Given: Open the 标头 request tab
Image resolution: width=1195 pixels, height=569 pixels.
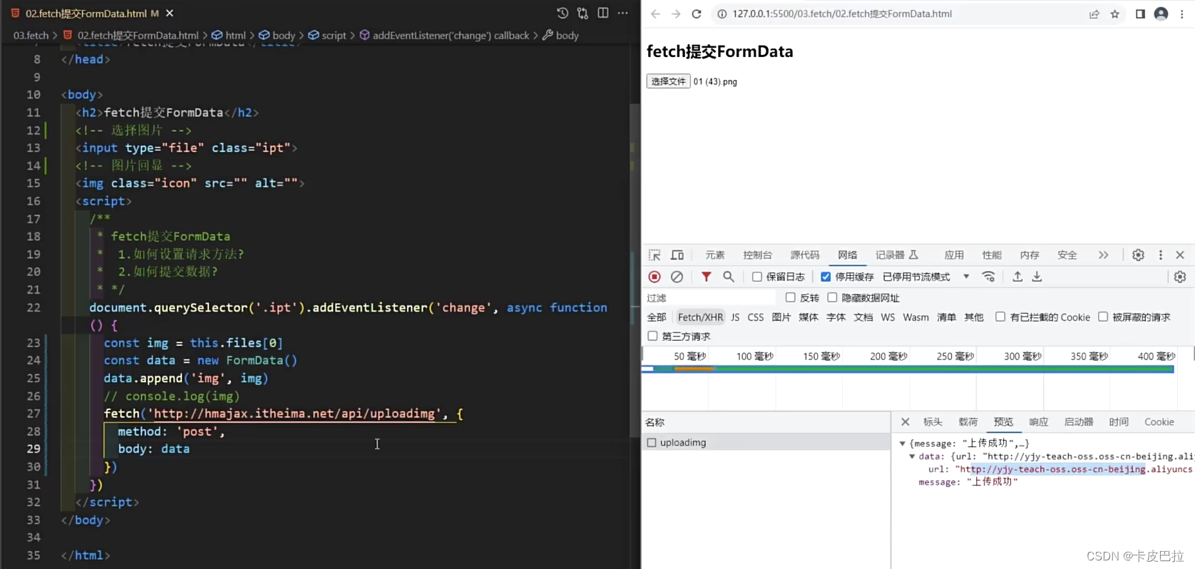Looking at the screenshot, I should click(933, 422).
